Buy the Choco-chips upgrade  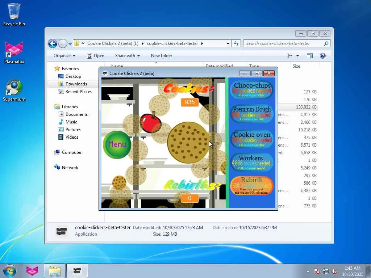252,90
